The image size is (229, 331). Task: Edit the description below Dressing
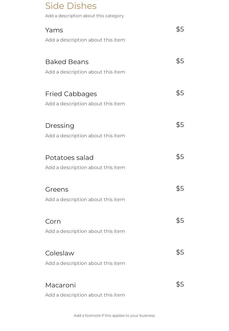(x=85, y=136)
